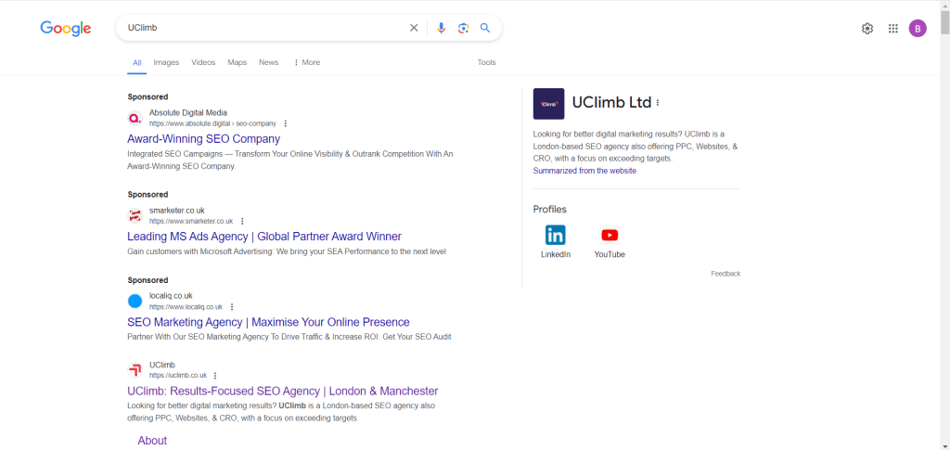The height and width of the screenshot is (450, 950).
Task: Open Leading MS Ads Agency ad link
Action: [x=264, y=237]
